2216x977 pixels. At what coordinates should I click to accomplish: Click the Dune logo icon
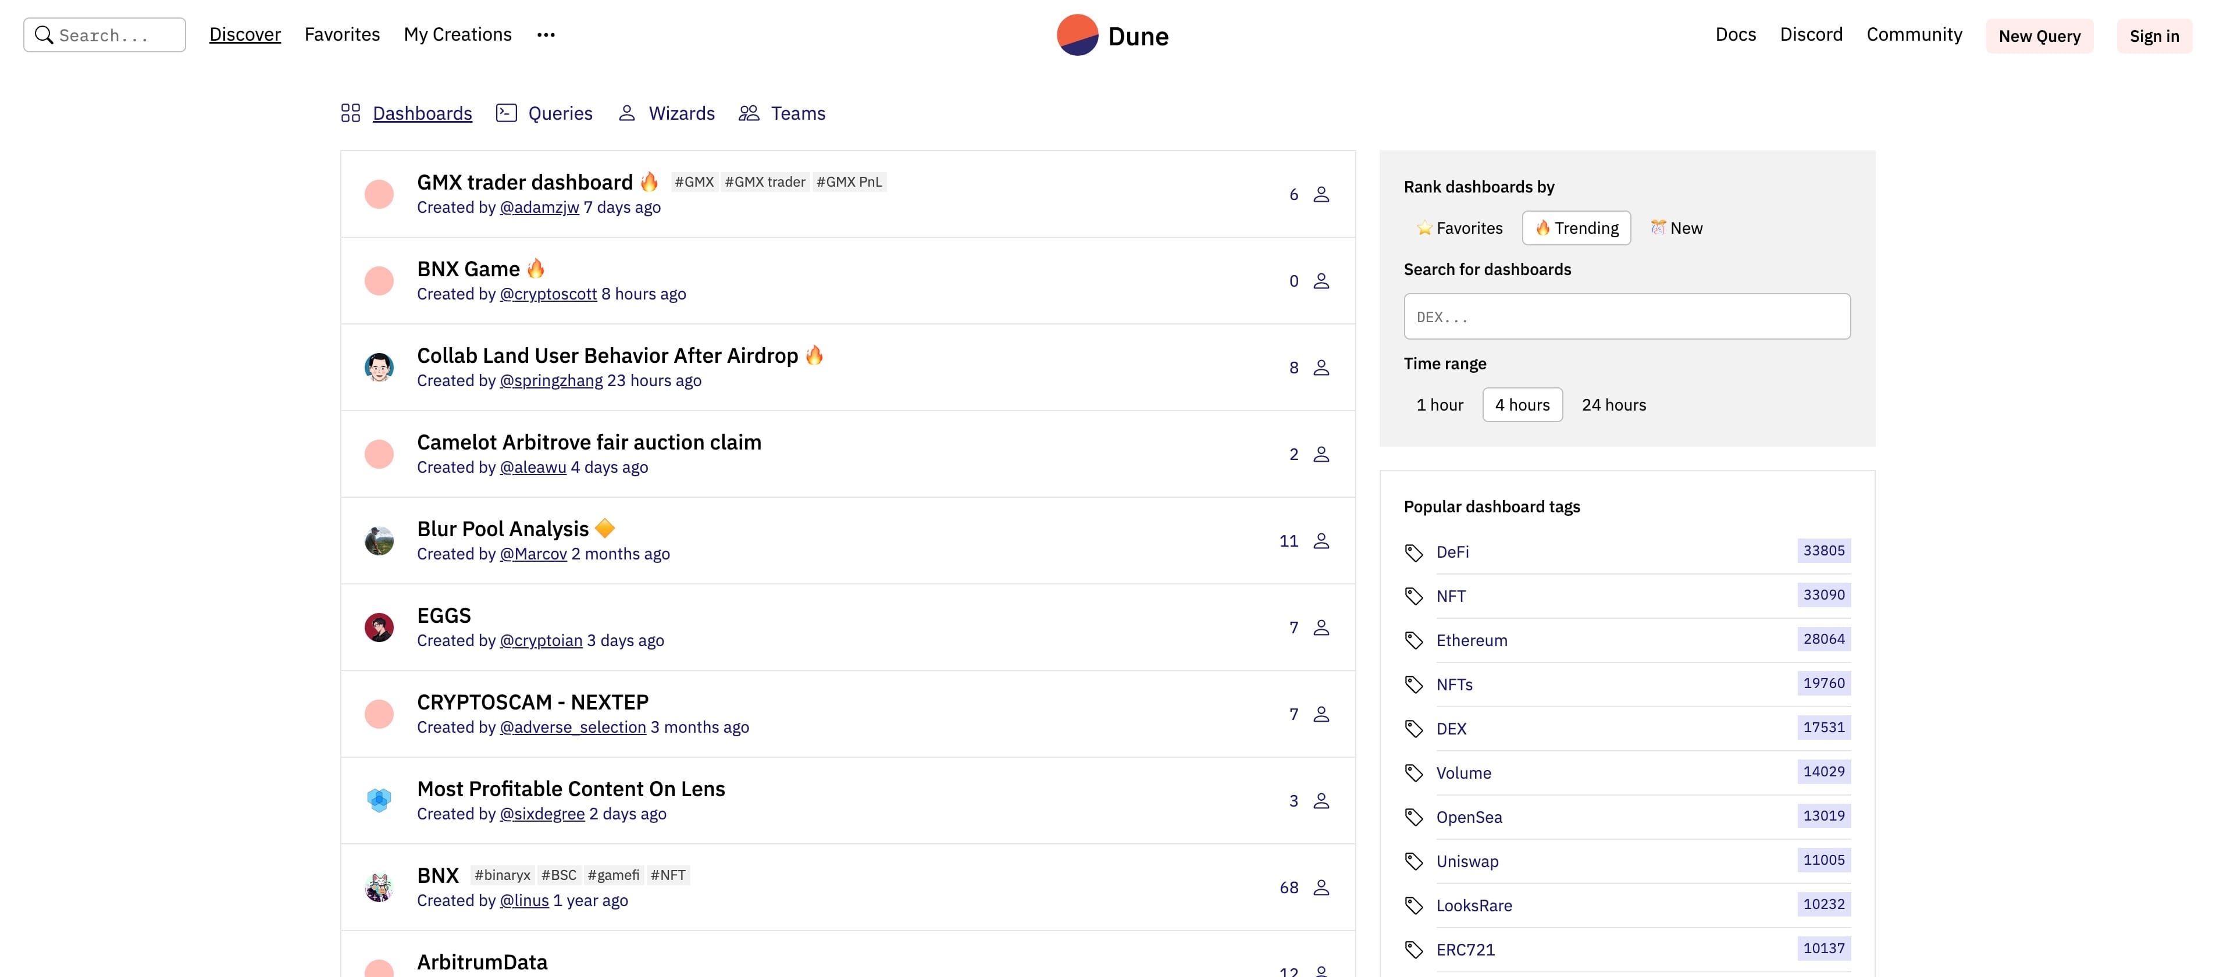click(x=1077, y=35)
